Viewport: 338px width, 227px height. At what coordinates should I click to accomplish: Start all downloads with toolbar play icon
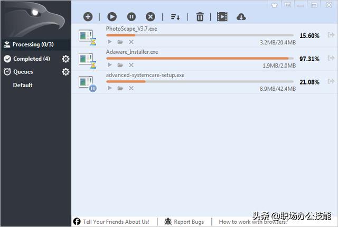click(x=112, y=17)
